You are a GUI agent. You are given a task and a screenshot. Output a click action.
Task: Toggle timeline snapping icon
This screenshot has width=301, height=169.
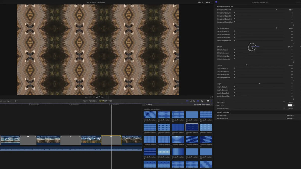point(198,101)
